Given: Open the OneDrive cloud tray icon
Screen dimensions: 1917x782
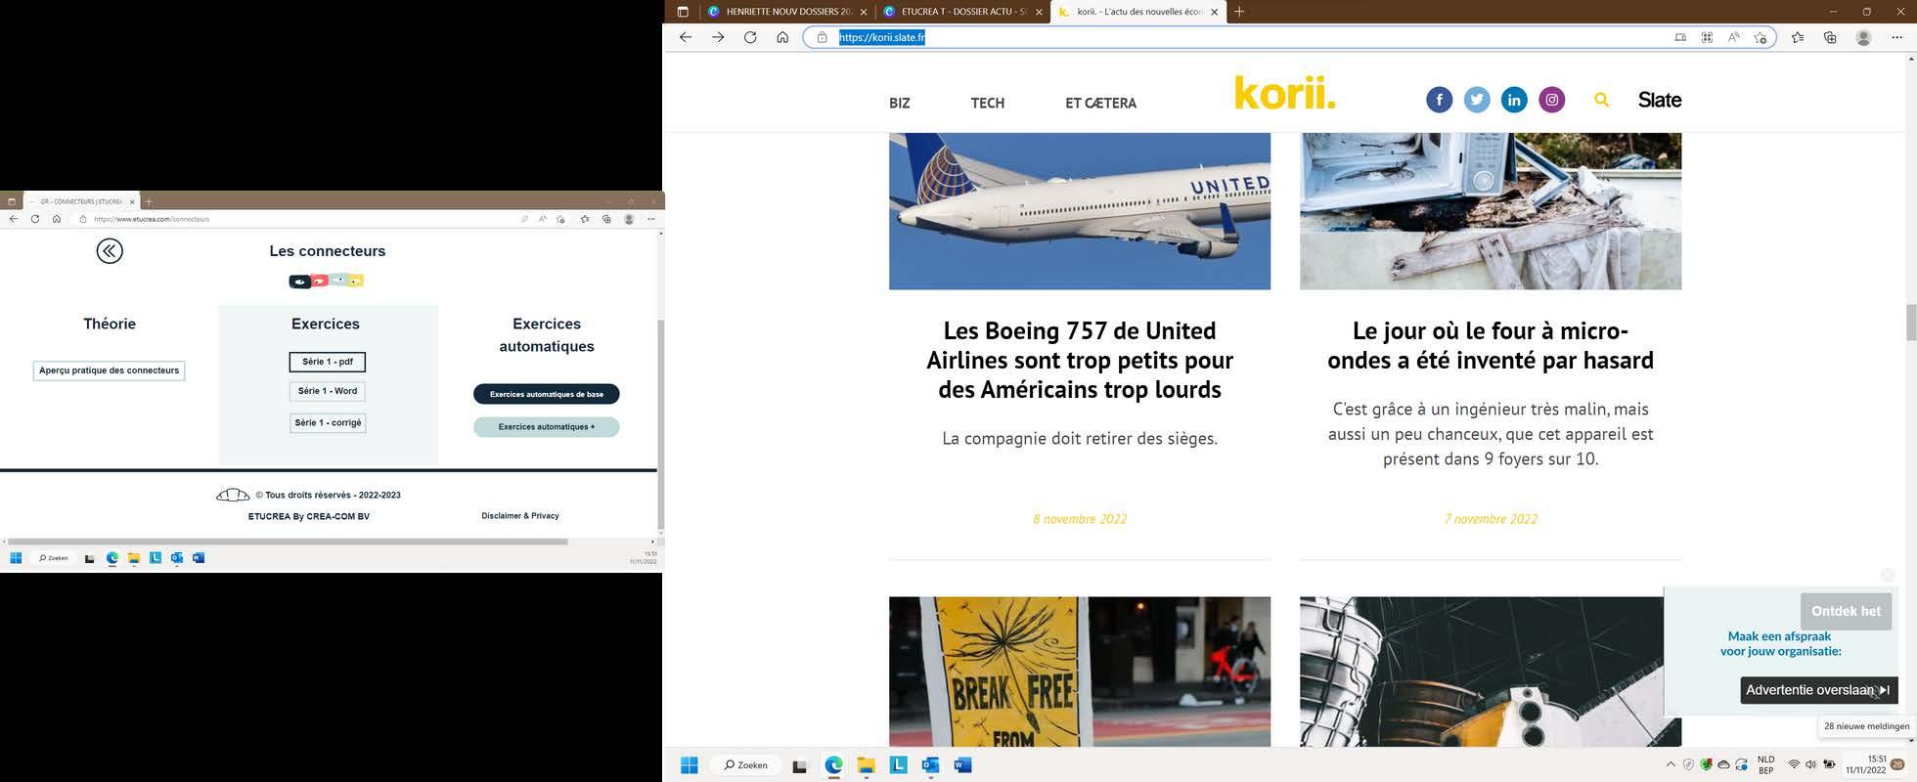Looking at the screenshot, I should (1723, 764).
